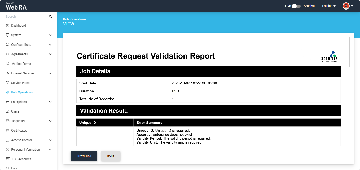
Task: Expand the System menu chevron
Action: 50,35
